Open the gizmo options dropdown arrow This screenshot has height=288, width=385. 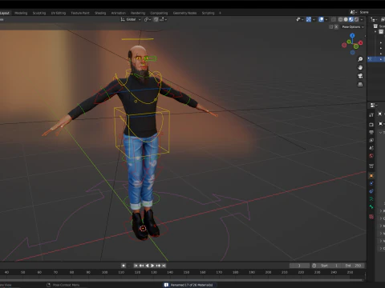(x=314, y=19)
